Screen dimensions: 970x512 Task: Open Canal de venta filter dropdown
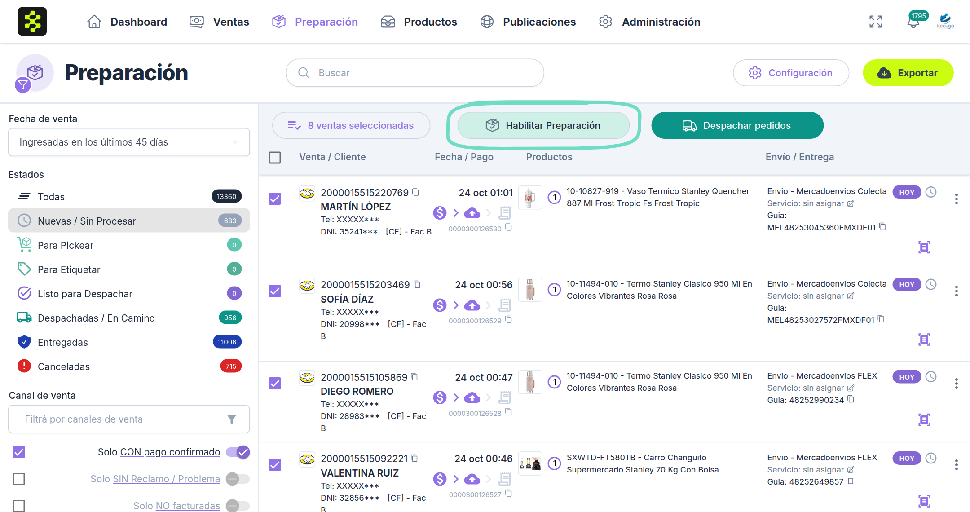click(x=129, y=419)
